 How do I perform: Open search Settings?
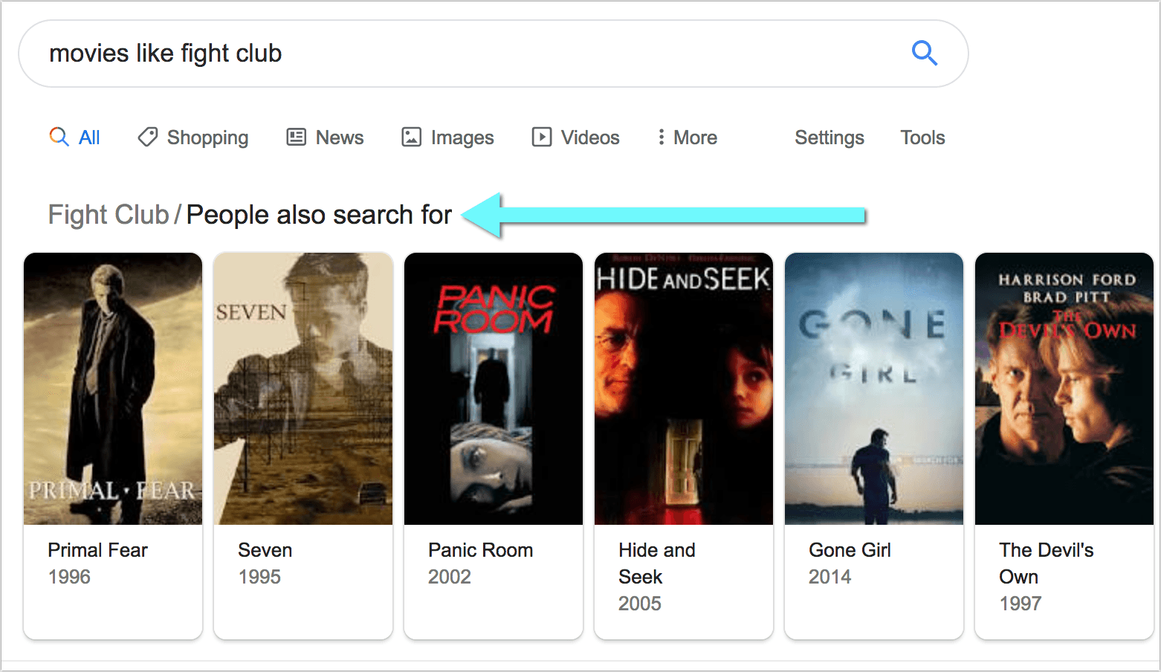[x=829, y=138]
